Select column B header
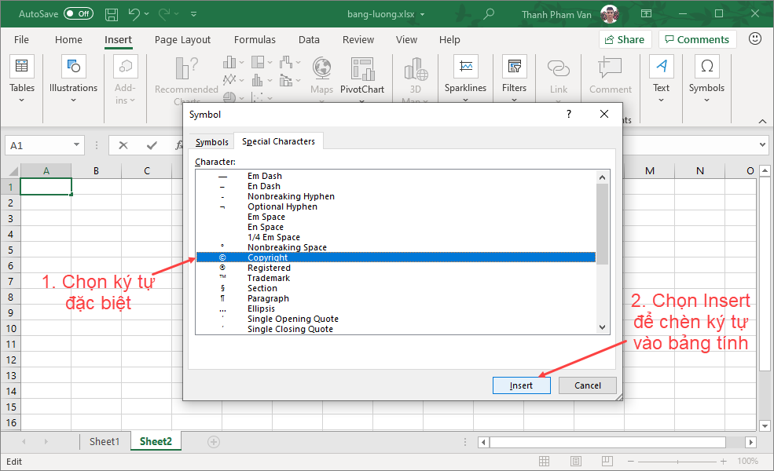Screen dimensions: 774x471 [x=96, y=170]
